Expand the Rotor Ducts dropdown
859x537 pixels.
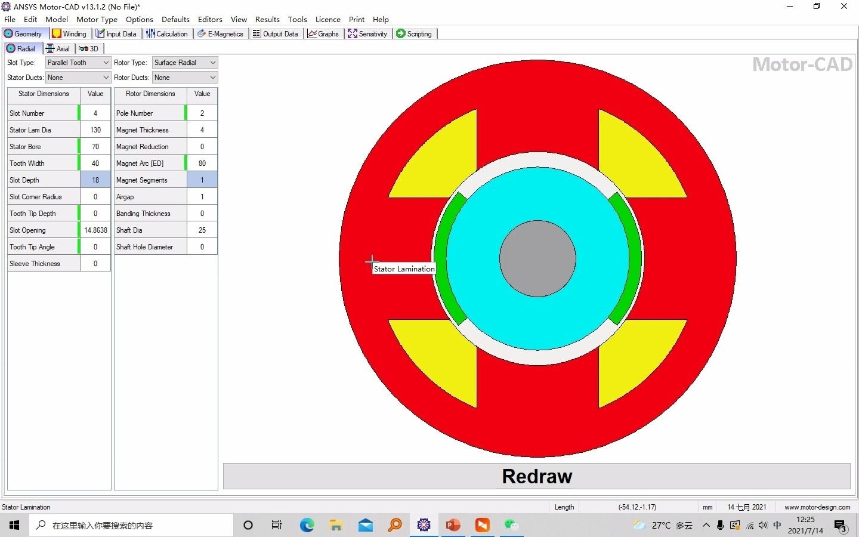(185, 78)
